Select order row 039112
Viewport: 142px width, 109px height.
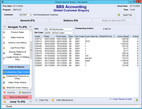point(86,39)
